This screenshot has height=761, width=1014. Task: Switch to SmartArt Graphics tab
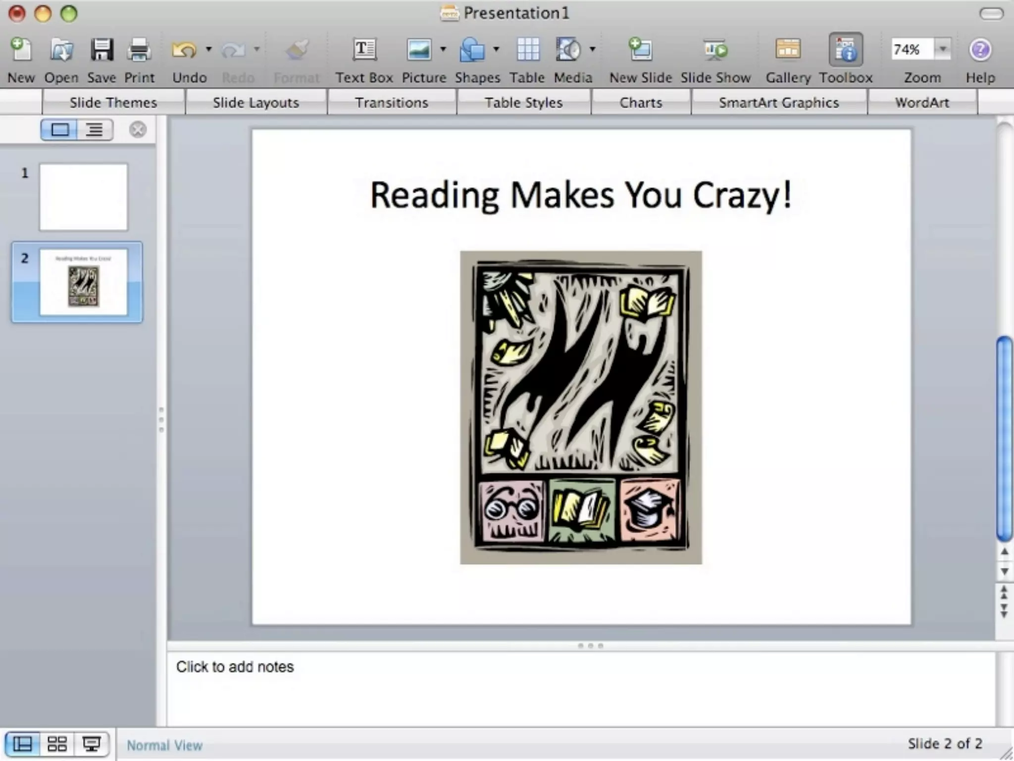[x=779, y=103]
